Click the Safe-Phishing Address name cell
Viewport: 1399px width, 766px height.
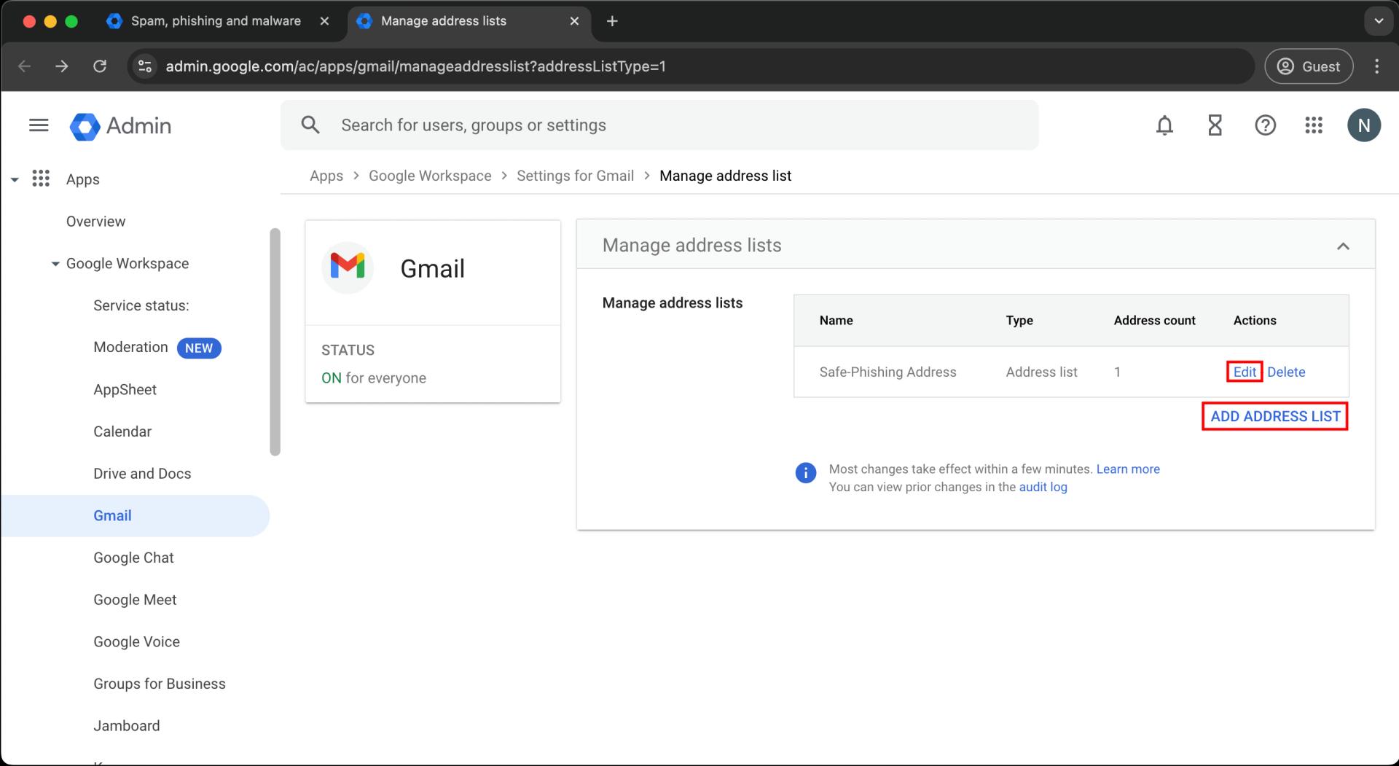[887, 372]
